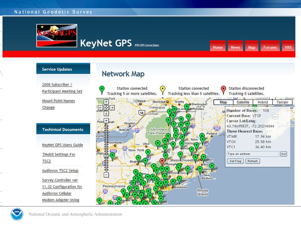The height and width of the screenshot is (225, 301).
Task: Click Cursor Lat/Long value 43.78695837
Action: click(x=250, y=126)
